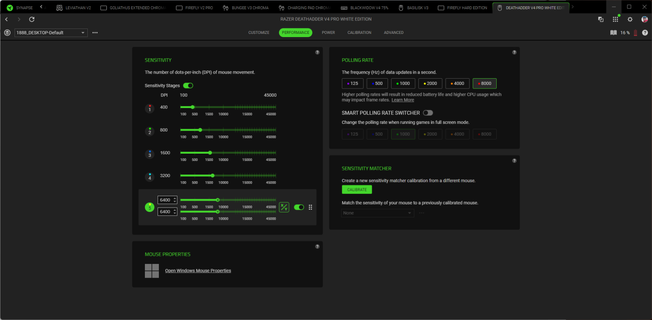Select the Leviathan V2 device tab
The image size is (652, 320).
point(74,8)
